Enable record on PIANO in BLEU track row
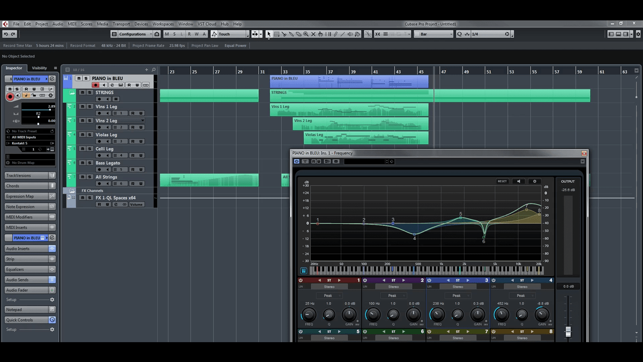The width and height of the screenshot is (643, 362). click(95, 85)
